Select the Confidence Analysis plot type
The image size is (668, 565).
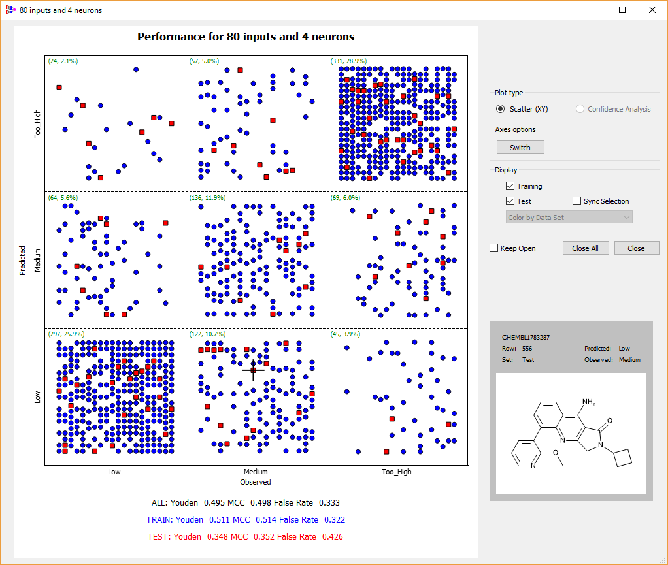[580, 109]
